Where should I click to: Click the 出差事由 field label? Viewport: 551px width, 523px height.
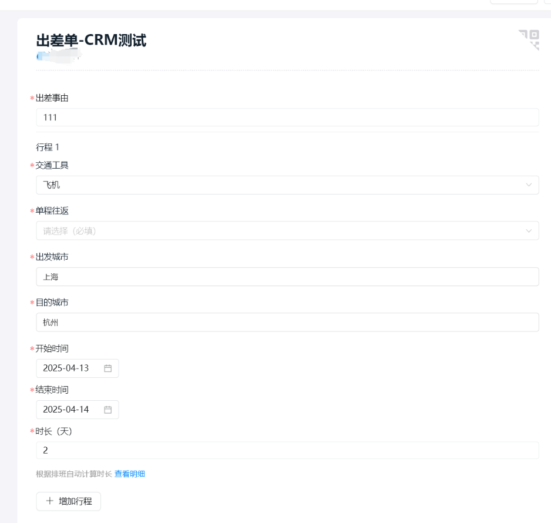click(x=52, y=98)
